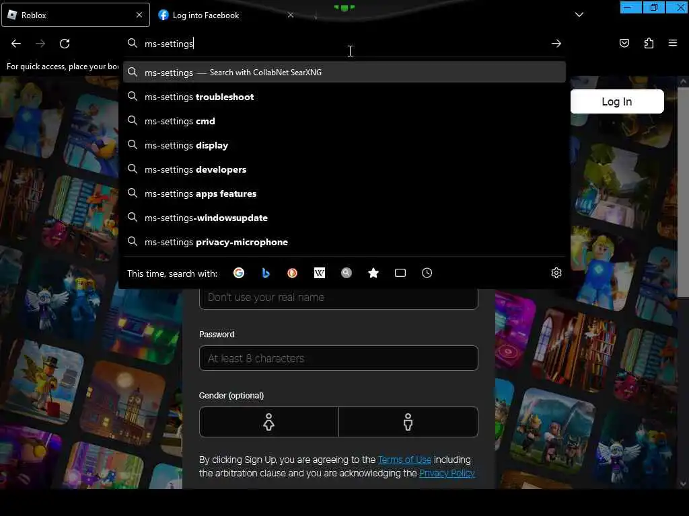
Task: Open the hamburger application menu
Action: click(673, 43)
